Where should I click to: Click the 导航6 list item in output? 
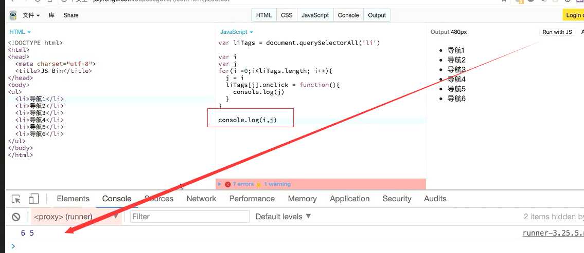click(x=456, y=99)
